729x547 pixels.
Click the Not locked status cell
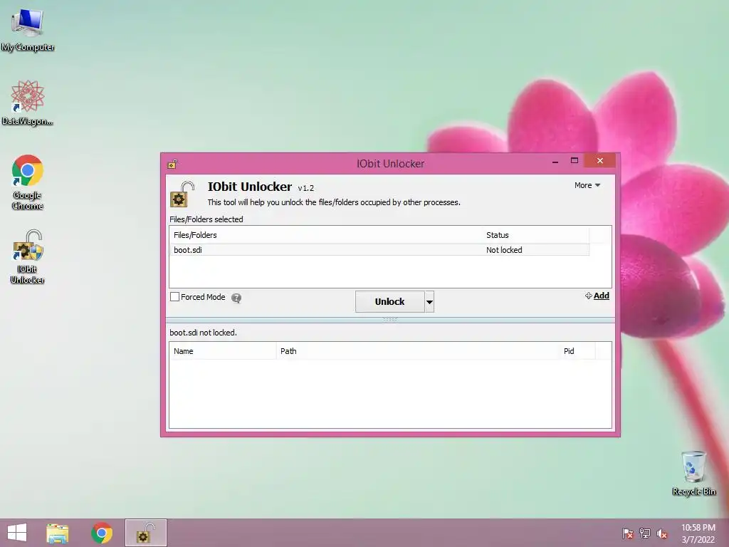[x=504, y=250]
